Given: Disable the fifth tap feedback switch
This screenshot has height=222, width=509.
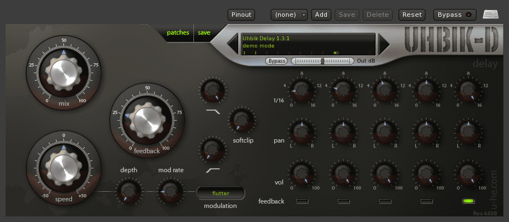Looking at the screenshot, I should (469, 201).
